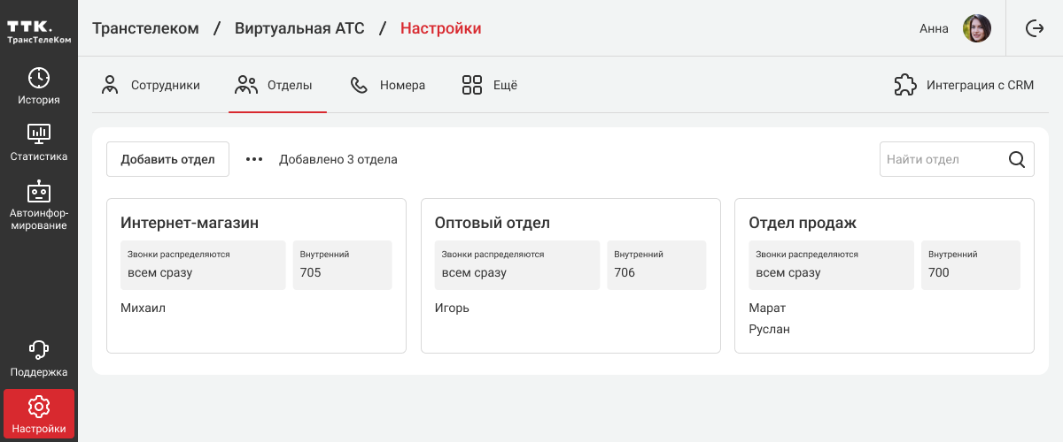Click the puzzle icon for Интеграция с CRM
The width and height of the screenshot is (1063, 442).
[904, 86]
